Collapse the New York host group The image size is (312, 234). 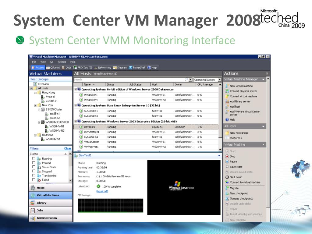(35, 105)
